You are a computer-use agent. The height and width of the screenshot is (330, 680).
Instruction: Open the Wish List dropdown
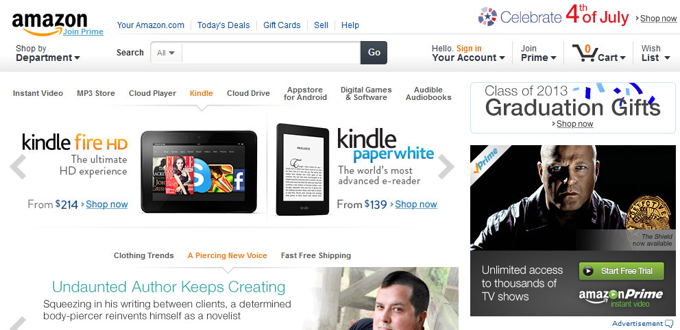point(655,53)
